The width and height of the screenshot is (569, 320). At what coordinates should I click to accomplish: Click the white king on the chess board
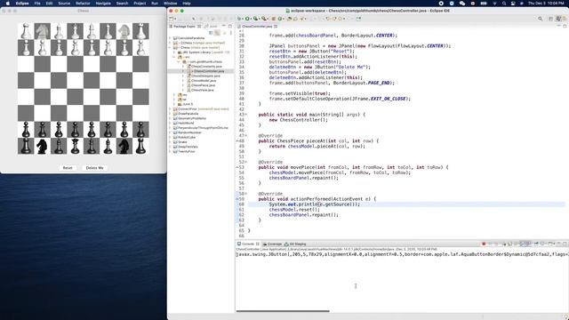[92, 31]
